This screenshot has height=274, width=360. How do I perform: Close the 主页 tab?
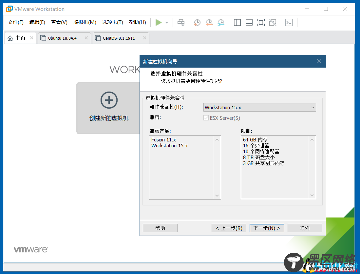[x=32, y=38]
